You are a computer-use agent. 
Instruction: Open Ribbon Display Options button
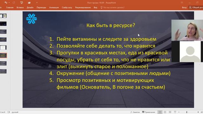(182, 3)
